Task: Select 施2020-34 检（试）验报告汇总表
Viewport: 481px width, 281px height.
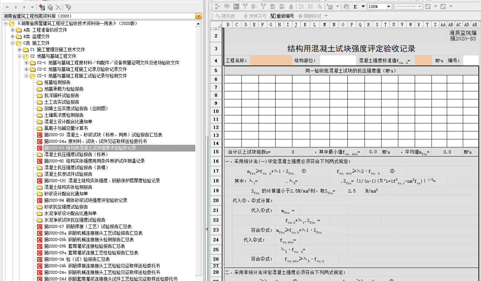Action: [x=77, y=260]
